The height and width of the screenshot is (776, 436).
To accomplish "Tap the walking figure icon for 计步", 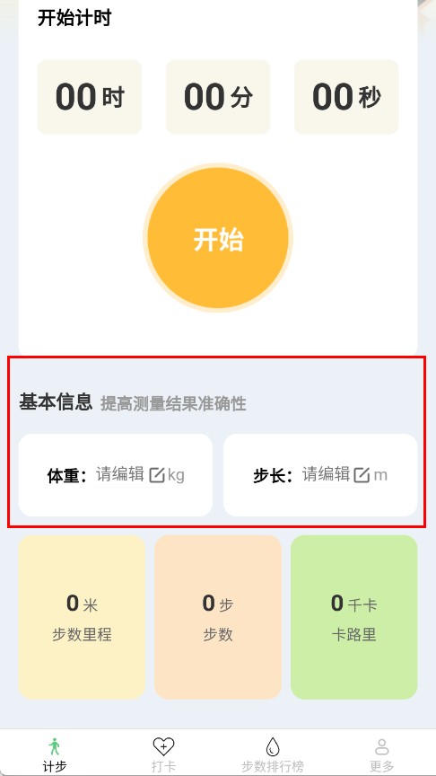I will (55, 746).
